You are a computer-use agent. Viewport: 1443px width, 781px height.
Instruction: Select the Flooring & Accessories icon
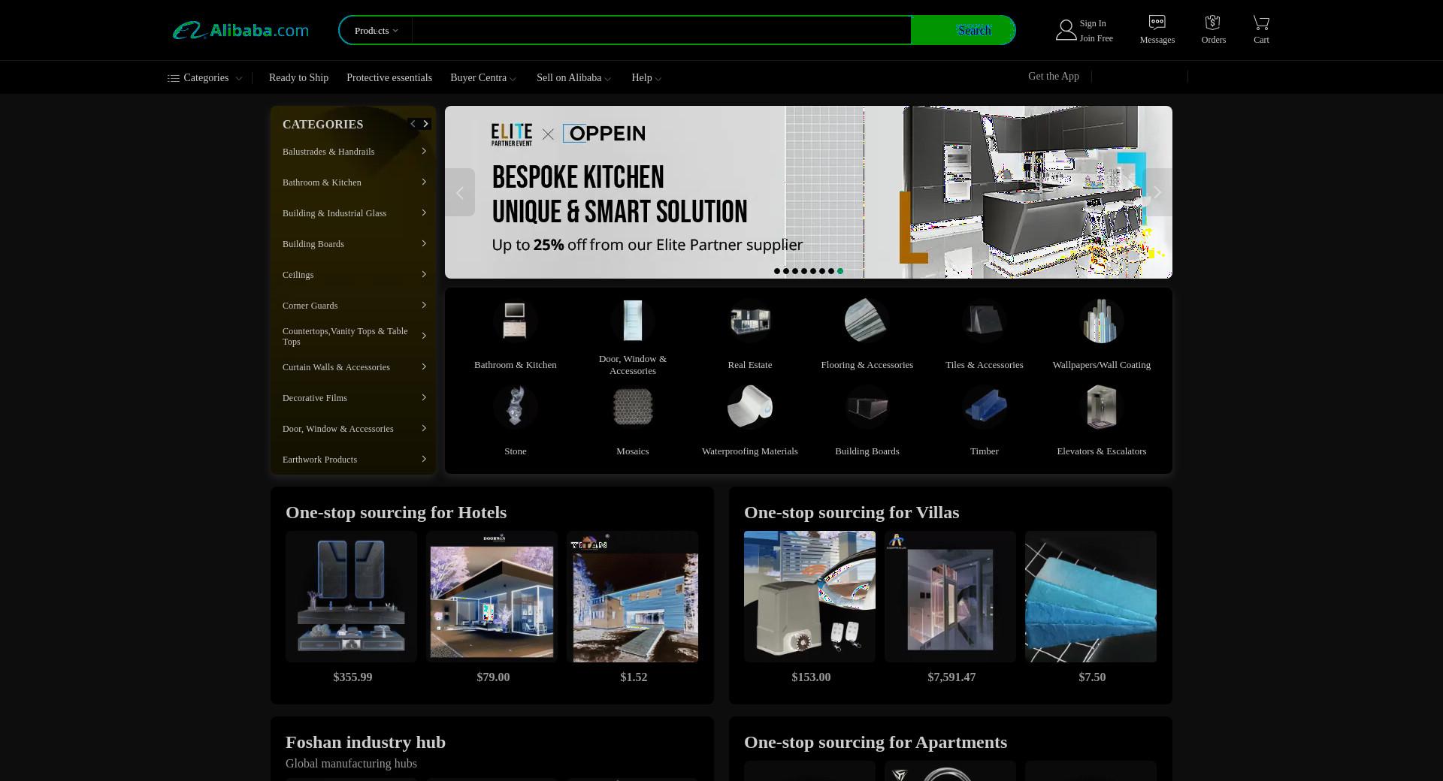[867, 321]
